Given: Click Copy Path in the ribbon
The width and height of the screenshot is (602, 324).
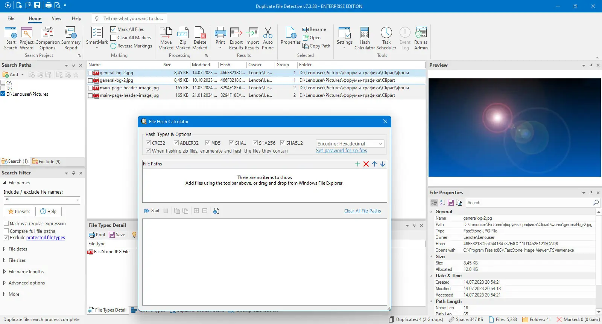Looking at the screenshot, I should click(316, 46).
